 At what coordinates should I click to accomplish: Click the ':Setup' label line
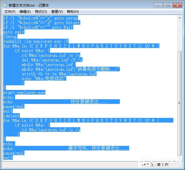click(x=10, y=37)
